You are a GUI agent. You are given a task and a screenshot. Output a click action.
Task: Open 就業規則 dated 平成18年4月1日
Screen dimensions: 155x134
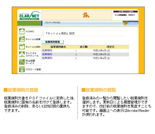coord(47,54)
